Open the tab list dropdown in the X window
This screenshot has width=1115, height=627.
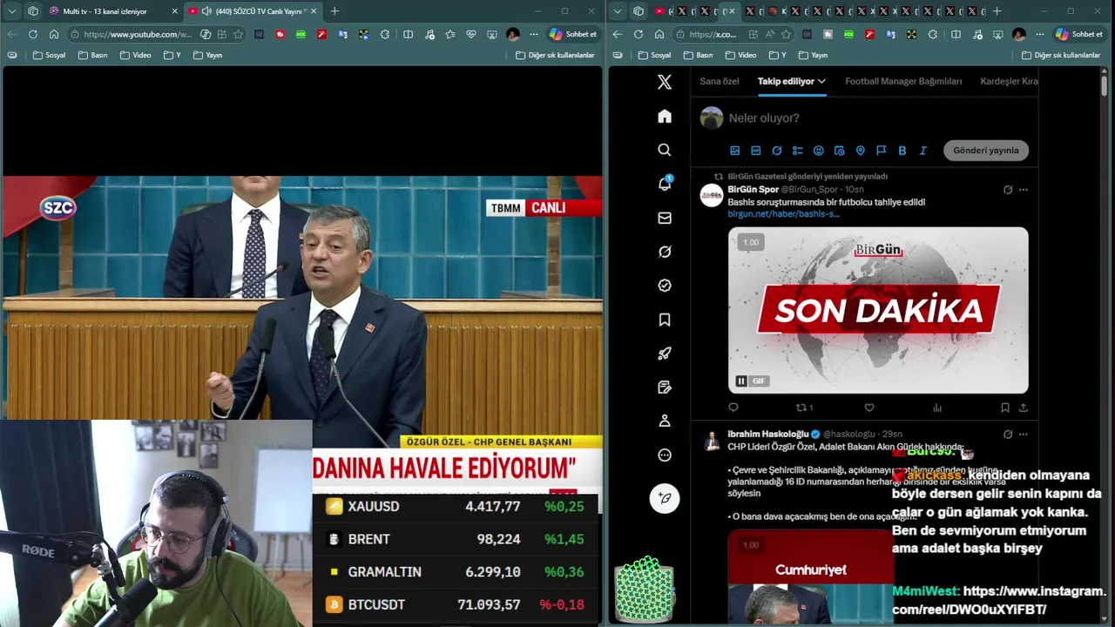coord(618,11)
